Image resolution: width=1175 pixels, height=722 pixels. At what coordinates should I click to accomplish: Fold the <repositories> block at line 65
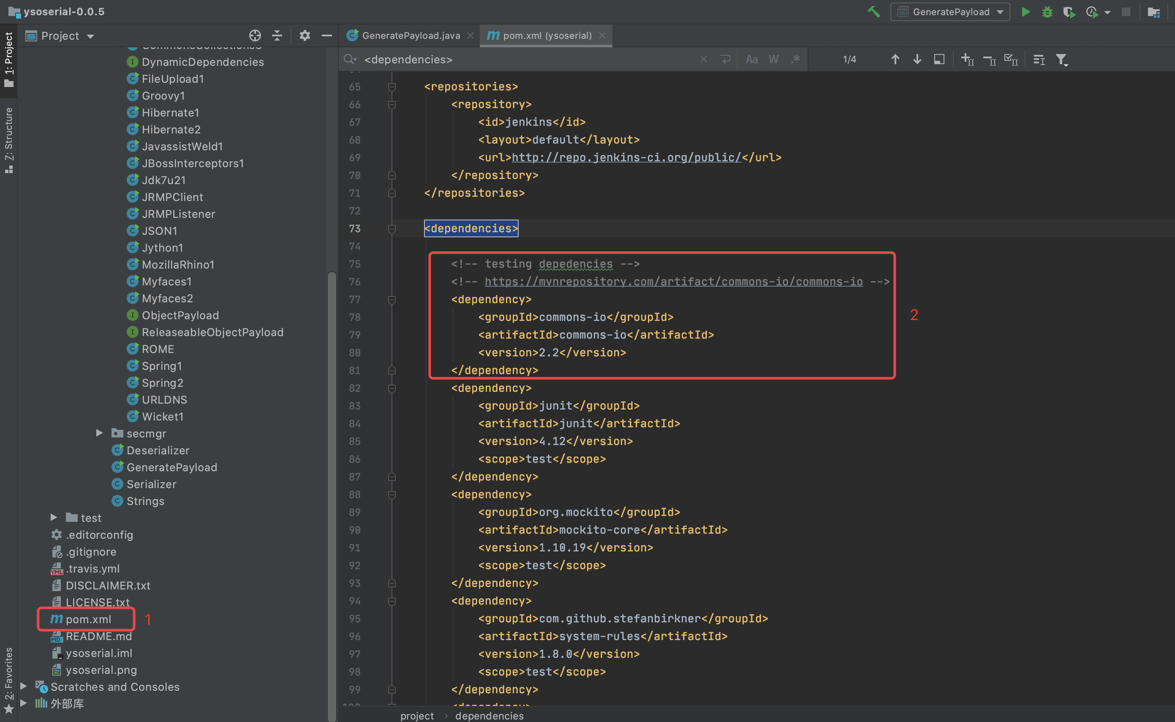point(392,87)
